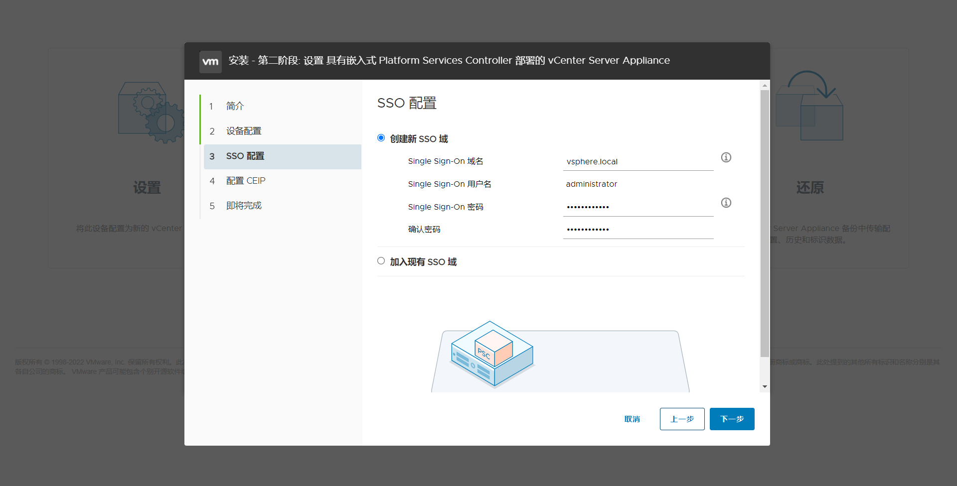Screen dimensions: 957x486
Task: Click the scrollbar down arrow
Action: coord(765,387)
